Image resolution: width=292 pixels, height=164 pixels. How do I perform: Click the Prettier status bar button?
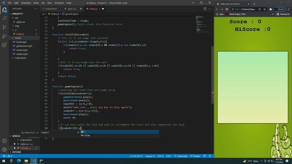click(x=195, y=156)
